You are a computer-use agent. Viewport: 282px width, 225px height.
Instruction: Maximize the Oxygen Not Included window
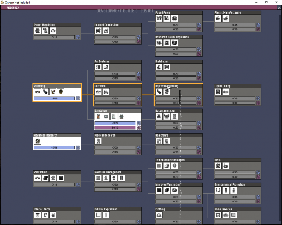(x=266, y=2)
